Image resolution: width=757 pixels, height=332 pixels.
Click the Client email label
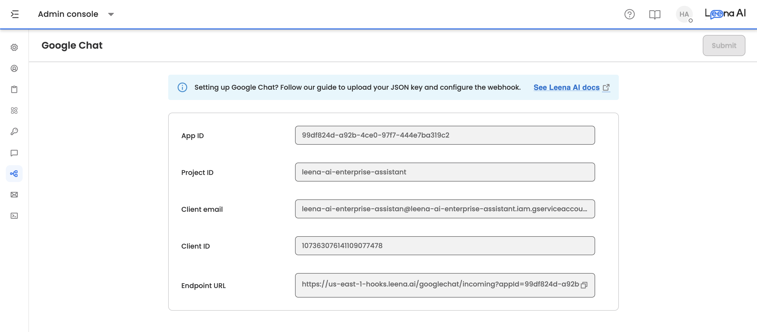[x=202, y=209]
